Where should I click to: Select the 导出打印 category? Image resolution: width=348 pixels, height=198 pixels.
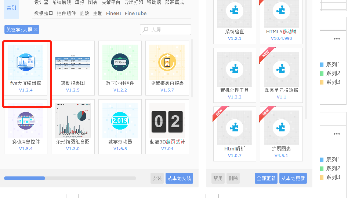pyautogui.click(x=133, y=3)
